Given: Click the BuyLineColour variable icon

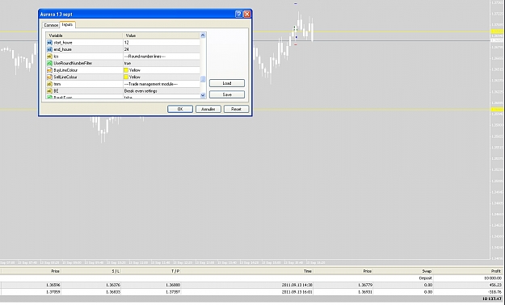Looking at the screenshot, I should (x=49, y=70).
